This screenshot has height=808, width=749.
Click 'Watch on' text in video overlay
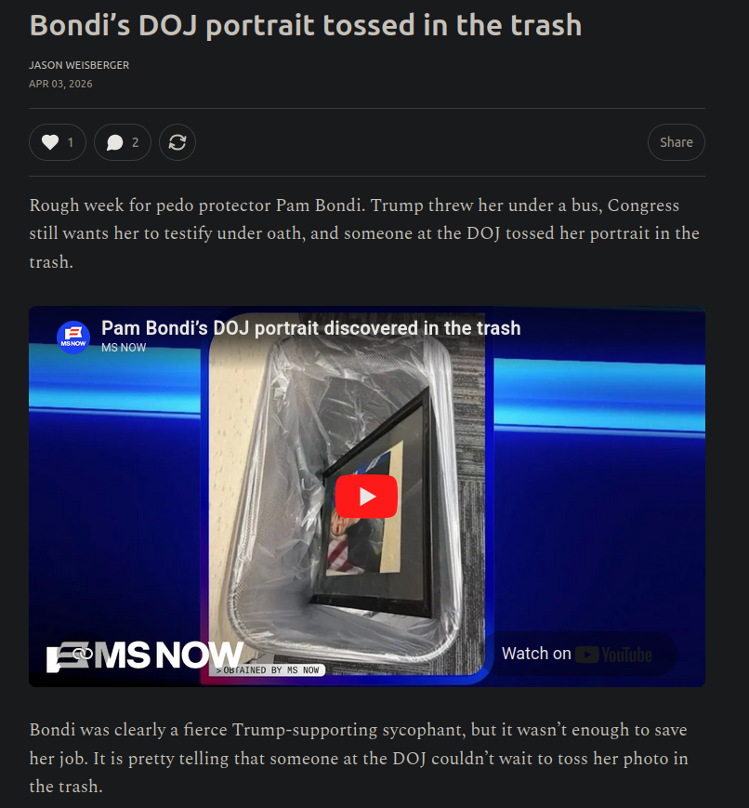[x=536, y=654]
